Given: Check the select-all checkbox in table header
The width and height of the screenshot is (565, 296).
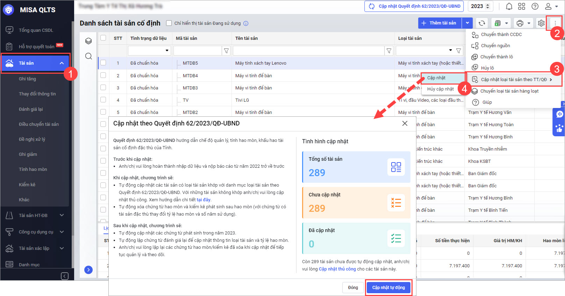Looking at the screenshot, I should pos(103,38).
